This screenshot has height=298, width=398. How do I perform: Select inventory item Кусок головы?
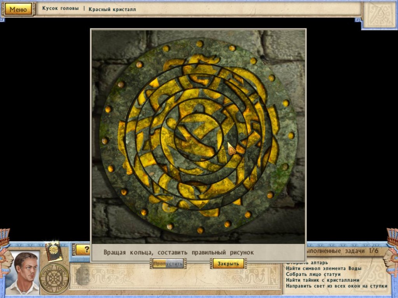(60, 9)
